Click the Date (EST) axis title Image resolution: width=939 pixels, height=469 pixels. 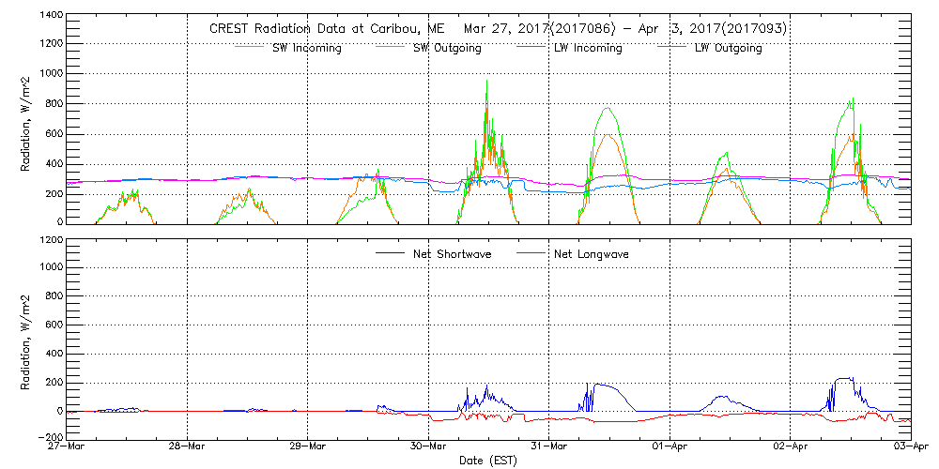[488, 461]
